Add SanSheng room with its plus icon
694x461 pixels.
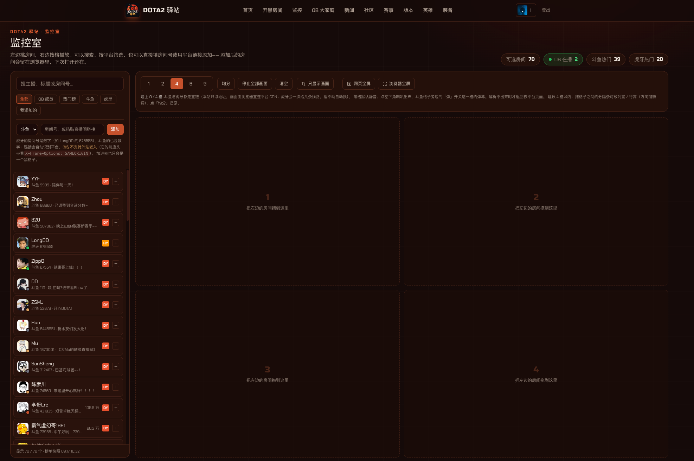pos(116,367)
